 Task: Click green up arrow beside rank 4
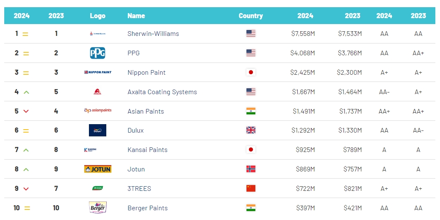[x=26, y=92]
